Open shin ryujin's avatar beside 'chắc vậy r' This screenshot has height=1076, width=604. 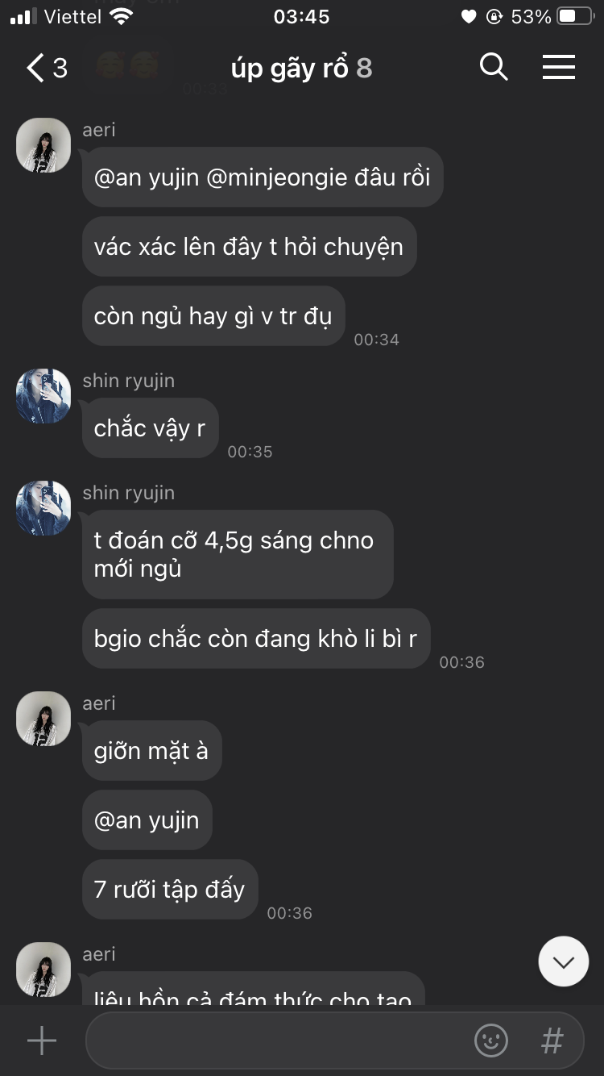coord(43,396)
